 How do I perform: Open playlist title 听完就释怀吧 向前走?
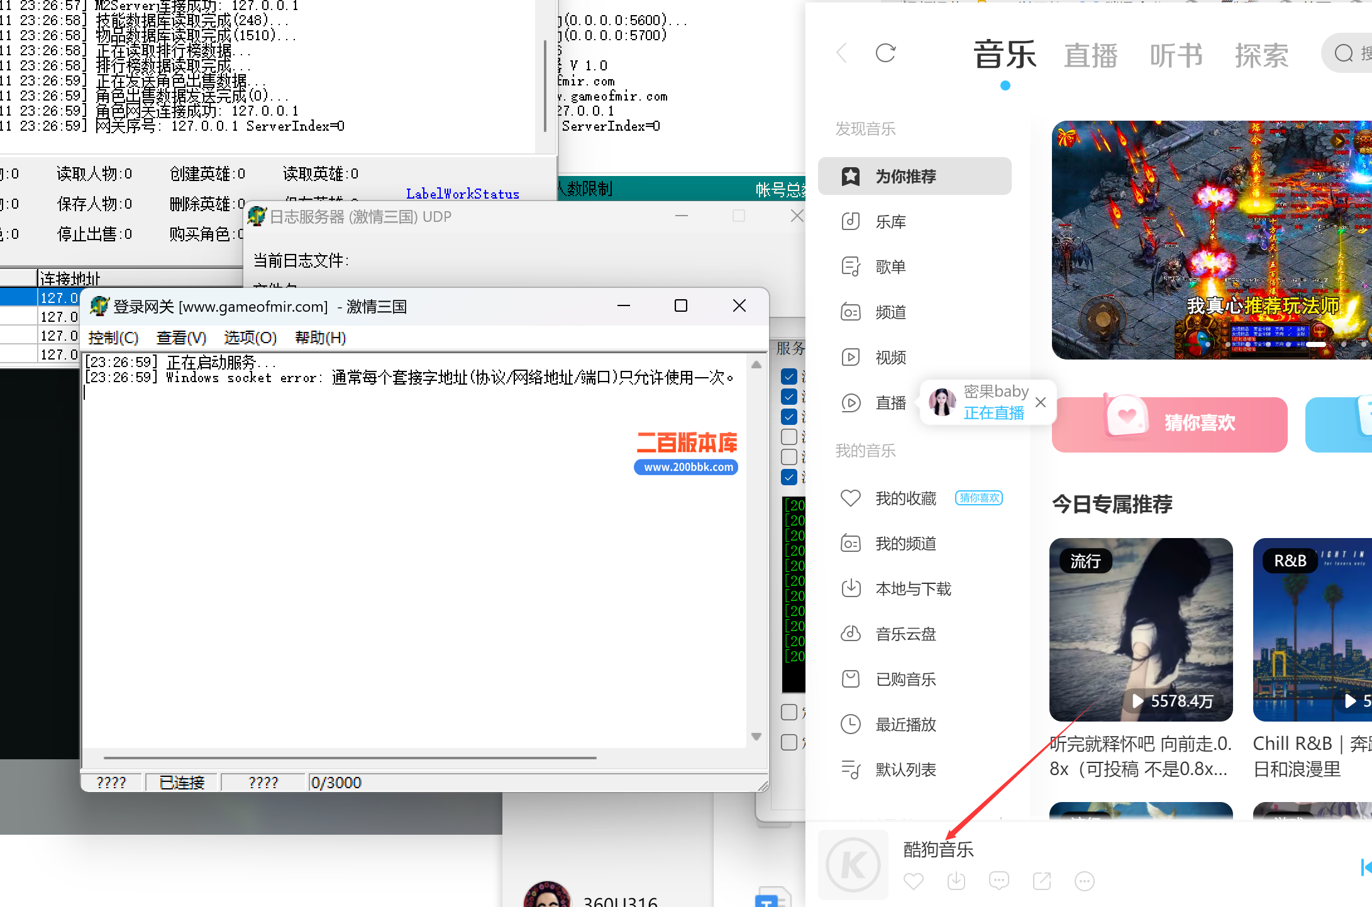(x=1141, y=756)
